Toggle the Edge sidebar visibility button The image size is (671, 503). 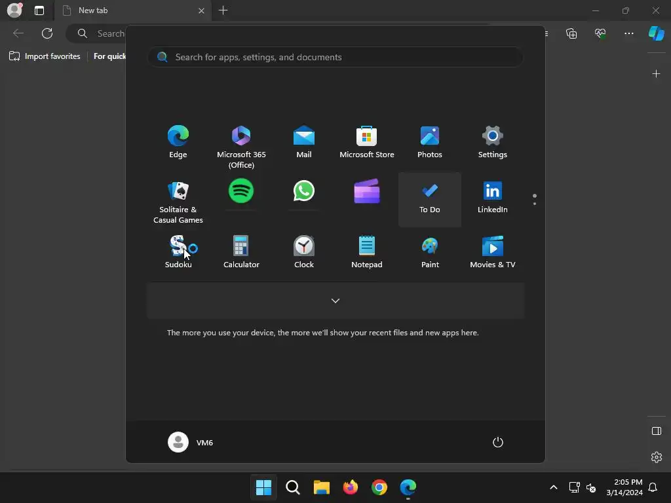coord(656,431)
